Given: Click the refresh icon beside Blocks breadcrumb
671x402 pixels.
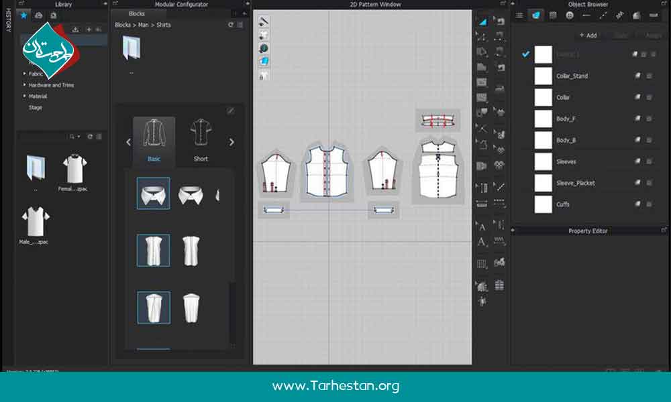Looking at the screenshot, I should pos(231,25).
